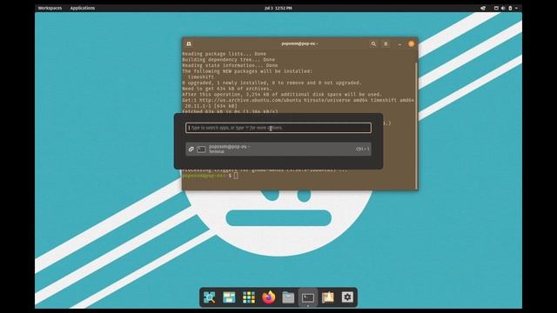Click the terminal title text in titlebar
Screen dimensions: 557x313
click(299, 43)
